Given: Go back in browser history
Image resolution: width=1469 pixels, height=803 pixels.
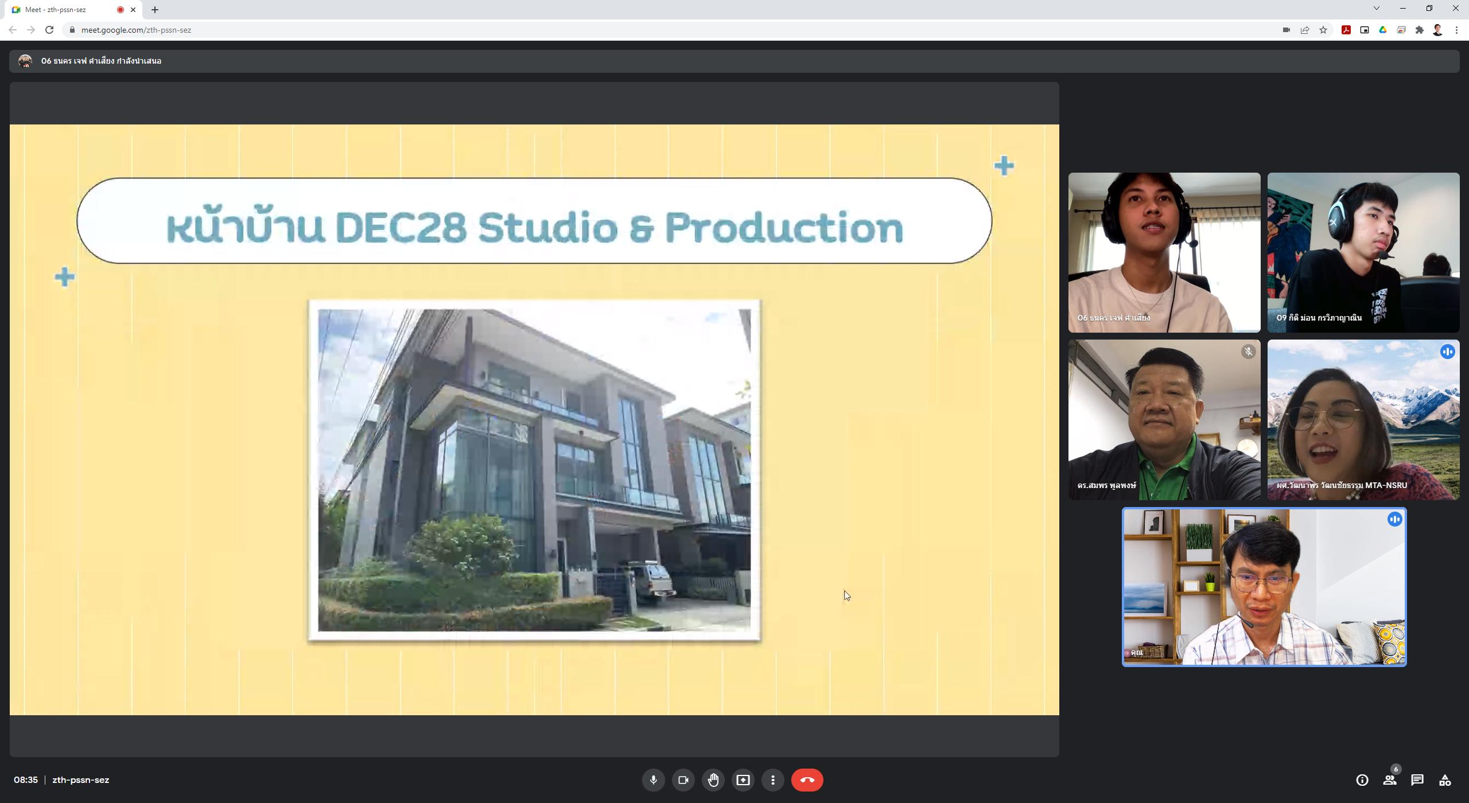Looking at the screenshot, I should tap(13, 30).
